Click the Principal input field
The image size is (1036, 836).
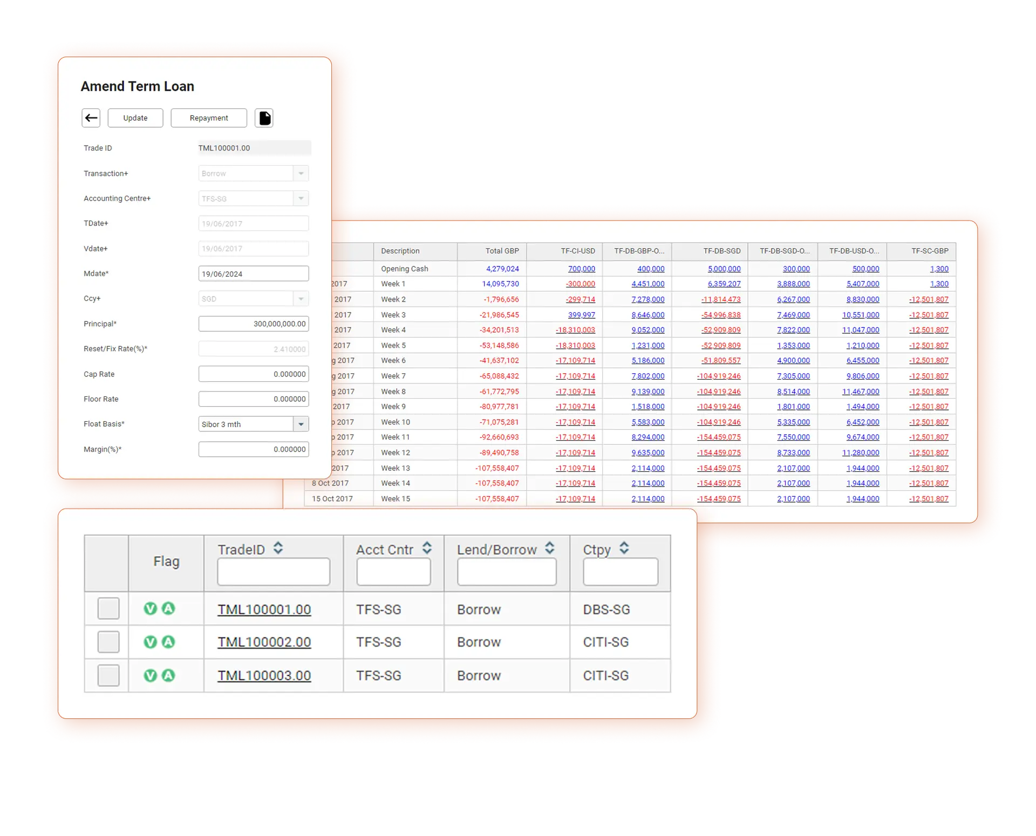254,324
